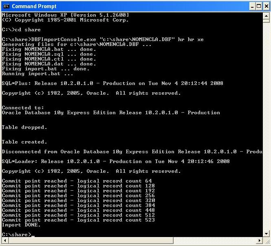The image size is (271, 246).
Task: Click the commit point line with count 320
Action: [78, 200]
